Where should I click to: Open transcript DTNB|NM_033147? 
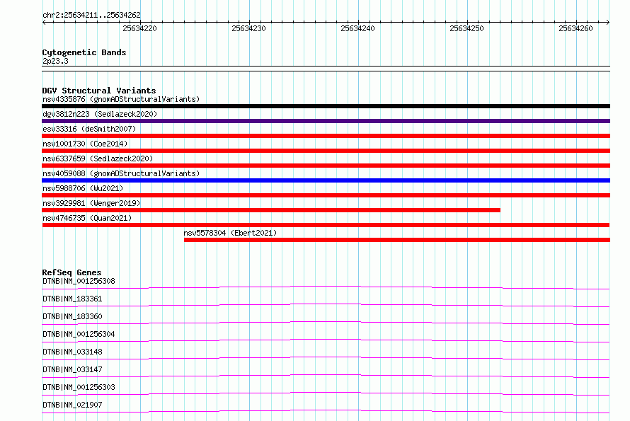(72, 369)
